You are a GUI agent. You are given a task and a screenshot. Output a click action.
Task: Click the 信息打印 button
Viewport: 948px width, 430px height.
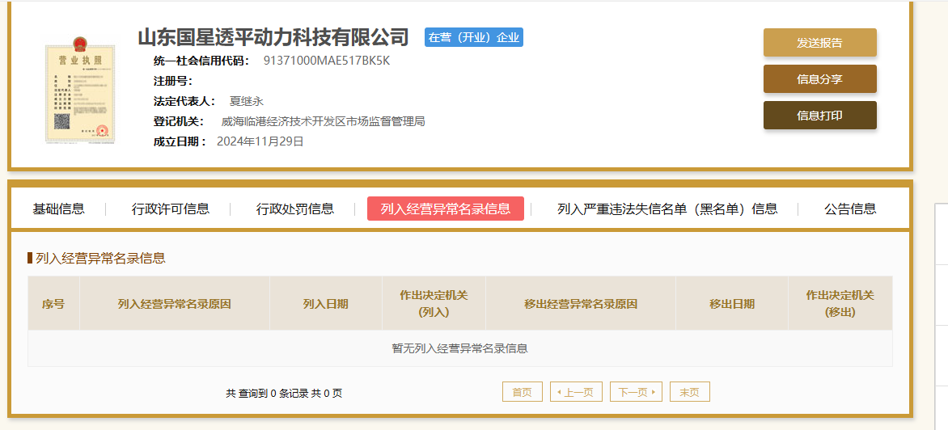(820, 116)
